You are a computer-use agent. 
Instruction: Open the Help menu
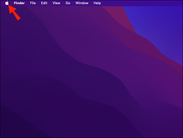(97, 3)
